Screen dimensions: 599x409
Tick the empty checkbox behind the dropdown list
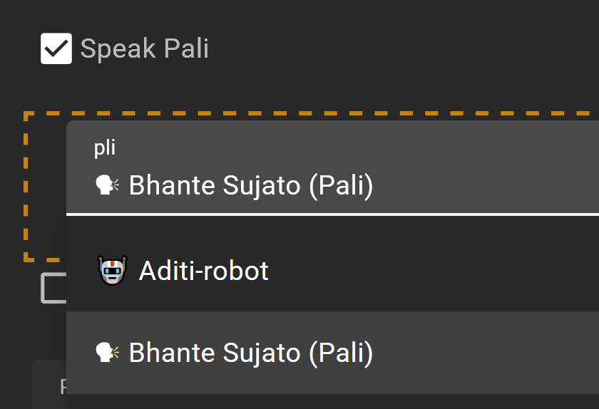point(53,288)
